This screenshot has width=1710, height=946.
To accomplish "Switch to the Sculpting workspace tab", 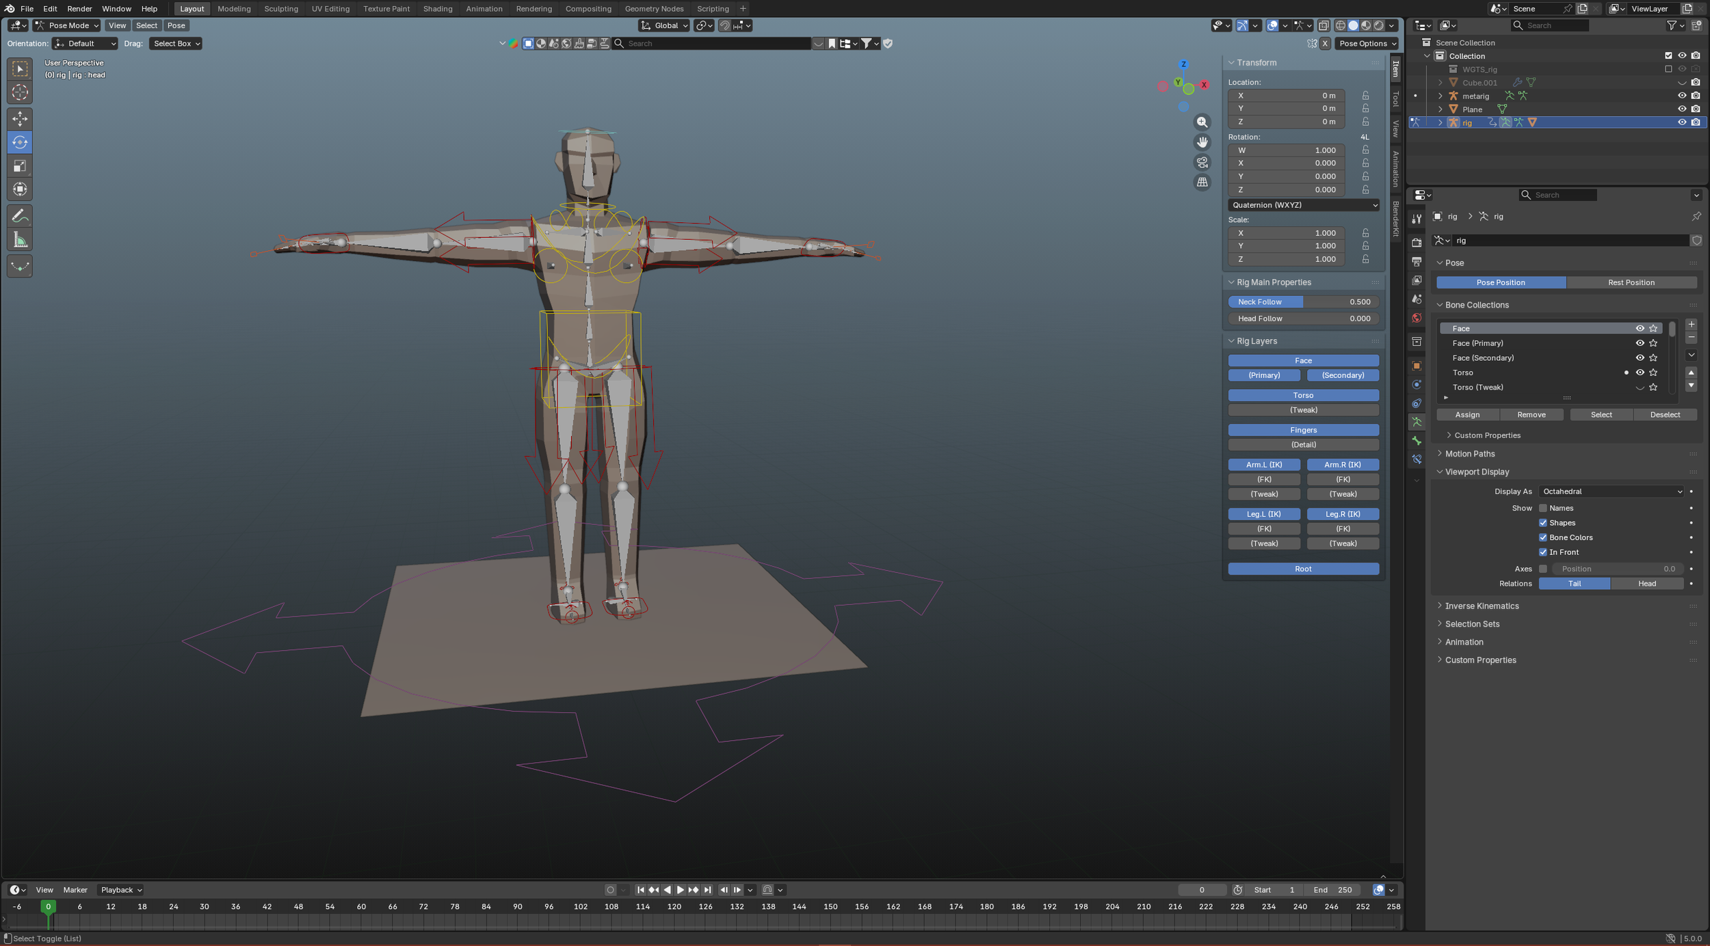I will tap(280, 9).
